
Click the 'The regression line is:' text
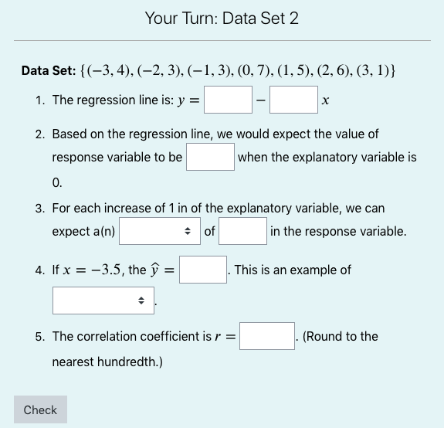point(113,100)
